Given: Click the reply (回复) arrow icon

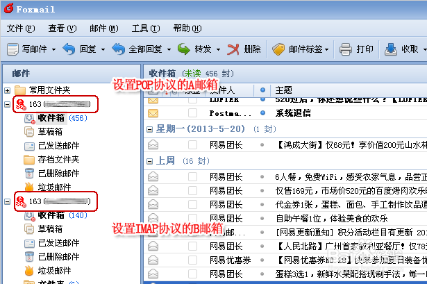Looking at the screenshot, I should tap(69, 49).
